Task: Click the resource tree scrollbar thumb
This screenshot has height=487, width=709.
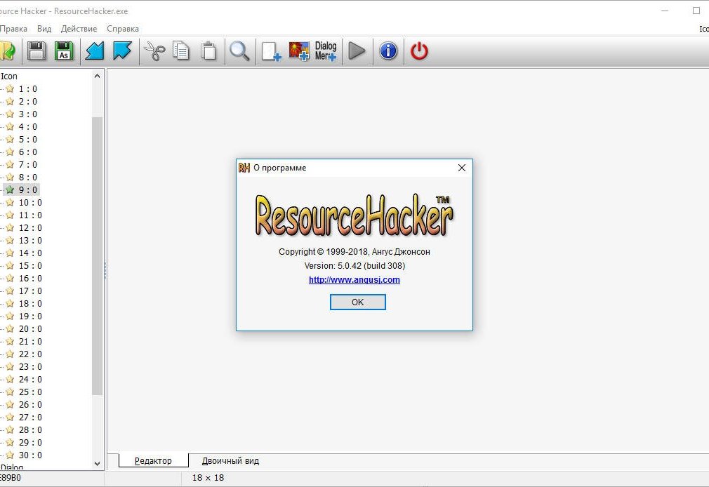Action: point(97,256)
